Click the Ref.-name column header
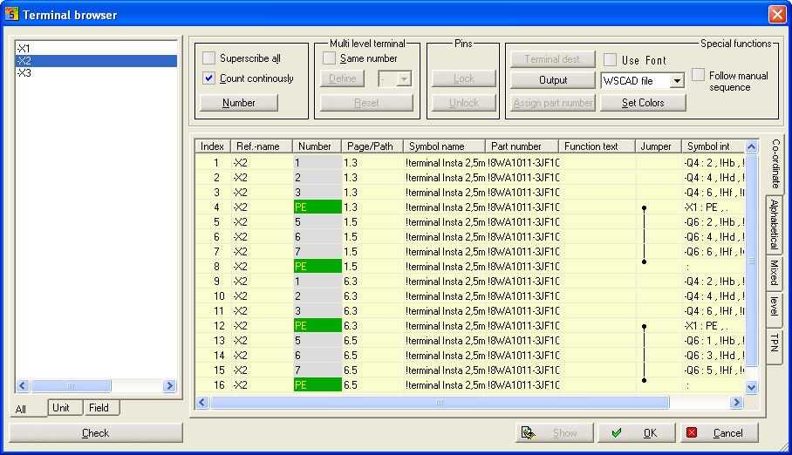792x455 pixels. click(x=262, y=146)
